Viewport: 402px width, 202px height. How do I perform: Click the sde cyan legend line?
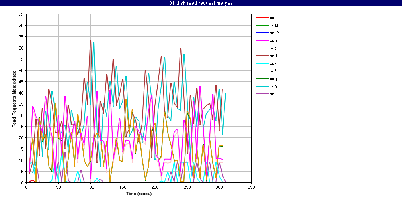point(262,63)
